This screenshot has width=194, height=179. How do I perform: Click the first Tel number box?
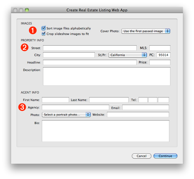[x=143, y=100]
